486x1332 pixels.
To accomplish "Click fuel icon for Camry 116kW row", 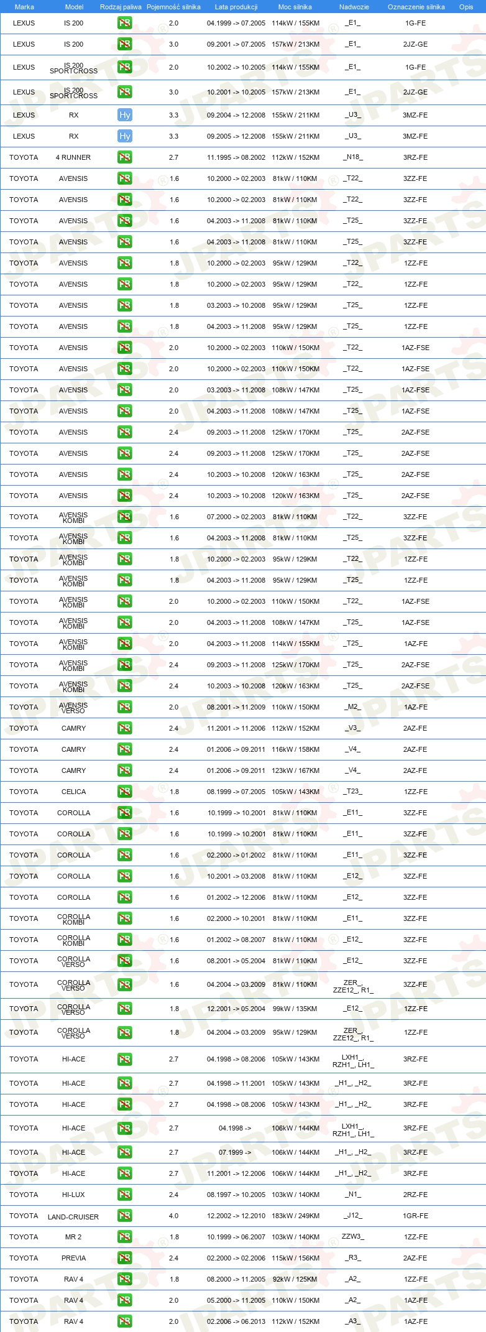I will point(125,749).
